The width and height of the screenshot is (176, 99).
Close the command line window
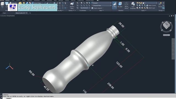tap(1, 96)
